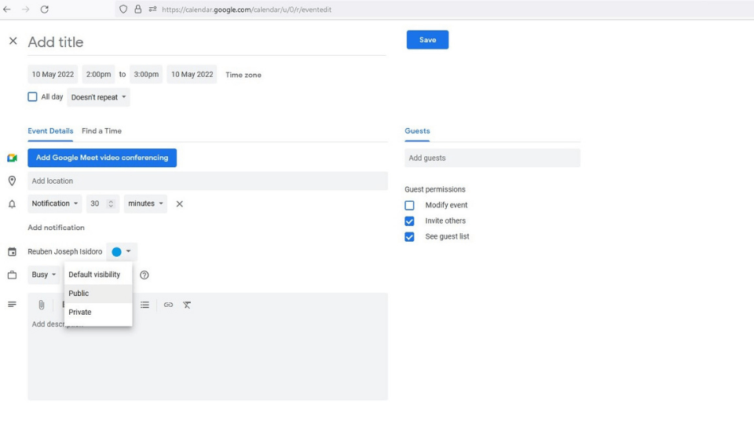This screenshot has width=754, height=424.
Task: Click the blue Save button
Action: click(427, 40)
